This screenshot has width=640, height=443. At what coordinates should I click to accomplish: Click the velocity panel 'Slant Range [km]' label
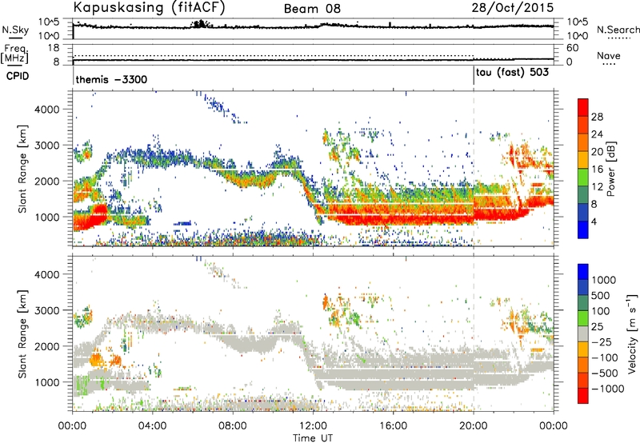coord(22,333)
